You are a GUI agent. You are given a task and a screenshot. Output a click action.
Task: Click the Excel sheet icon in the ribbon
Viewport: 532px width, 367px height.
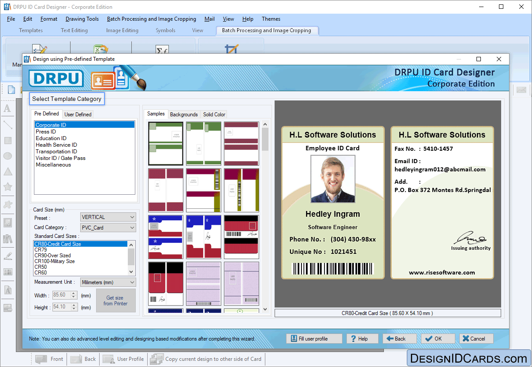coord(100,48)
